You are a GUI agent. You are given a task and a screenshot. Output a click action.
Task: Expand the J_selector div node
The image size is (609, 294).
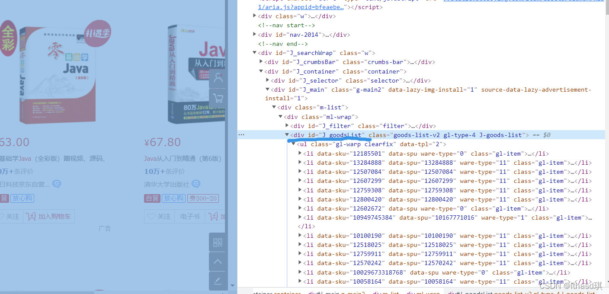click(267, 80)
